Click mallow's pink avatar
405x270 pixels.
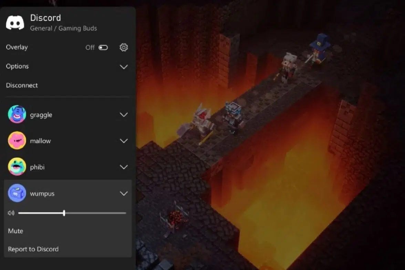(x=17, y=141)
